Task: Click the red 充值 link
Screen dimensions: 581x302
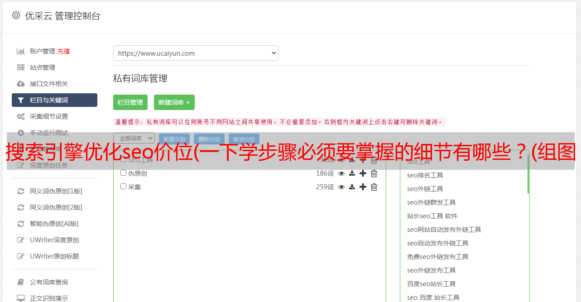Action: coord(63,51)
